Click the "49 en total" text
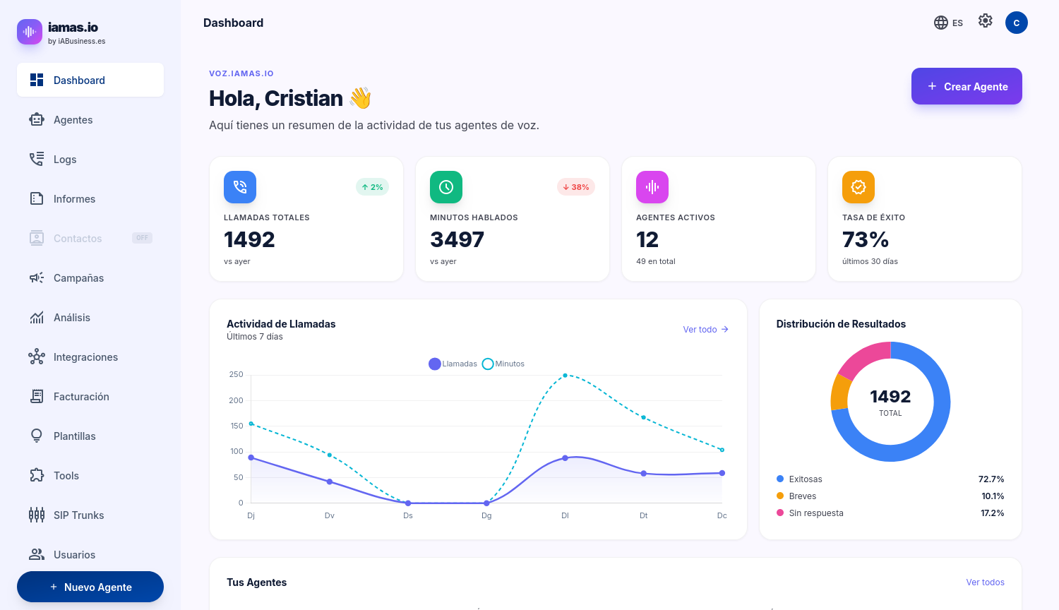The image size is (1059, 610). (x=656, y=261)
